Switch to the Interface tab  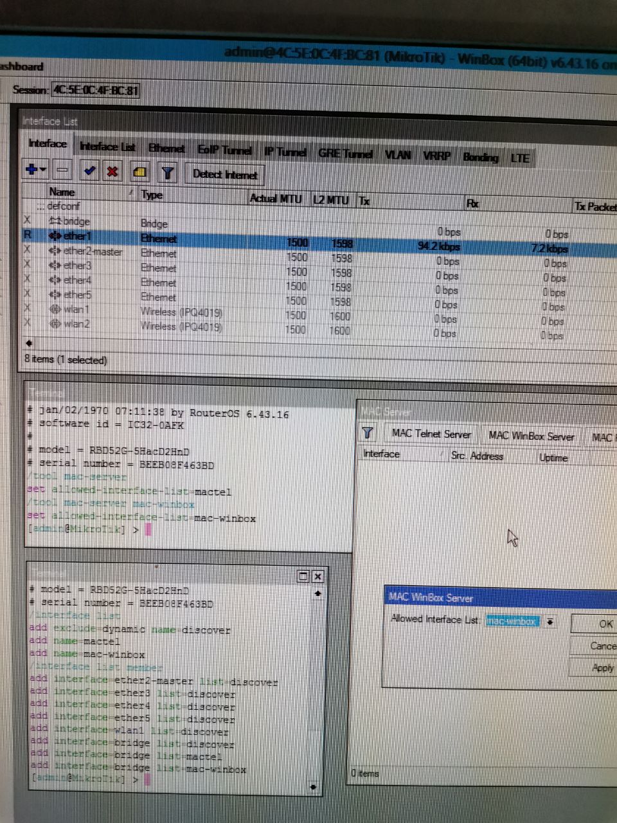point(48,143)
